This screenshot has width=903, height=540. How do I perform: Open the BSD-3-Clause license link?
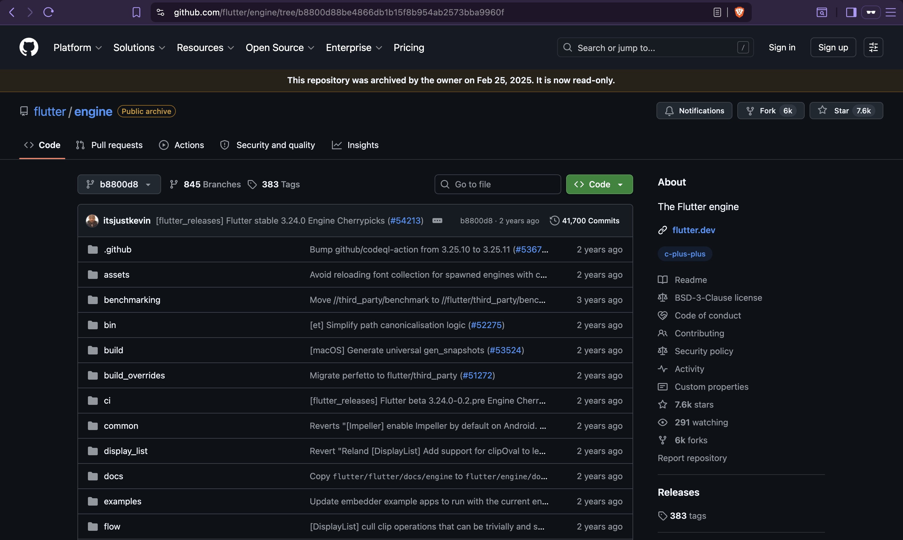pos(718,298)
